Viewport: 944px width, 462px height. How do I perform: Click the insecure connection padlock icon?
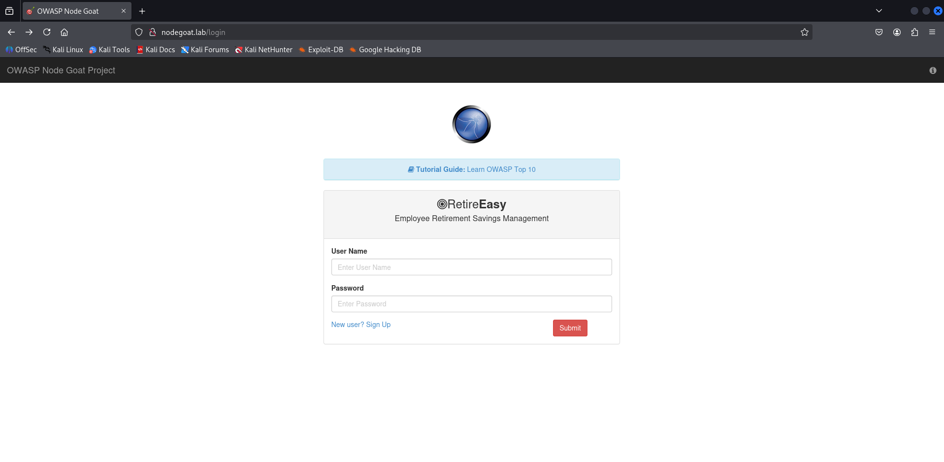[153, 32]
